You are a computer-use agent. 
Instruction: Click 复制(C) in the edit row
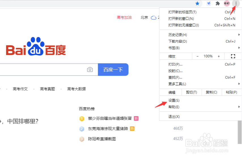212,92
